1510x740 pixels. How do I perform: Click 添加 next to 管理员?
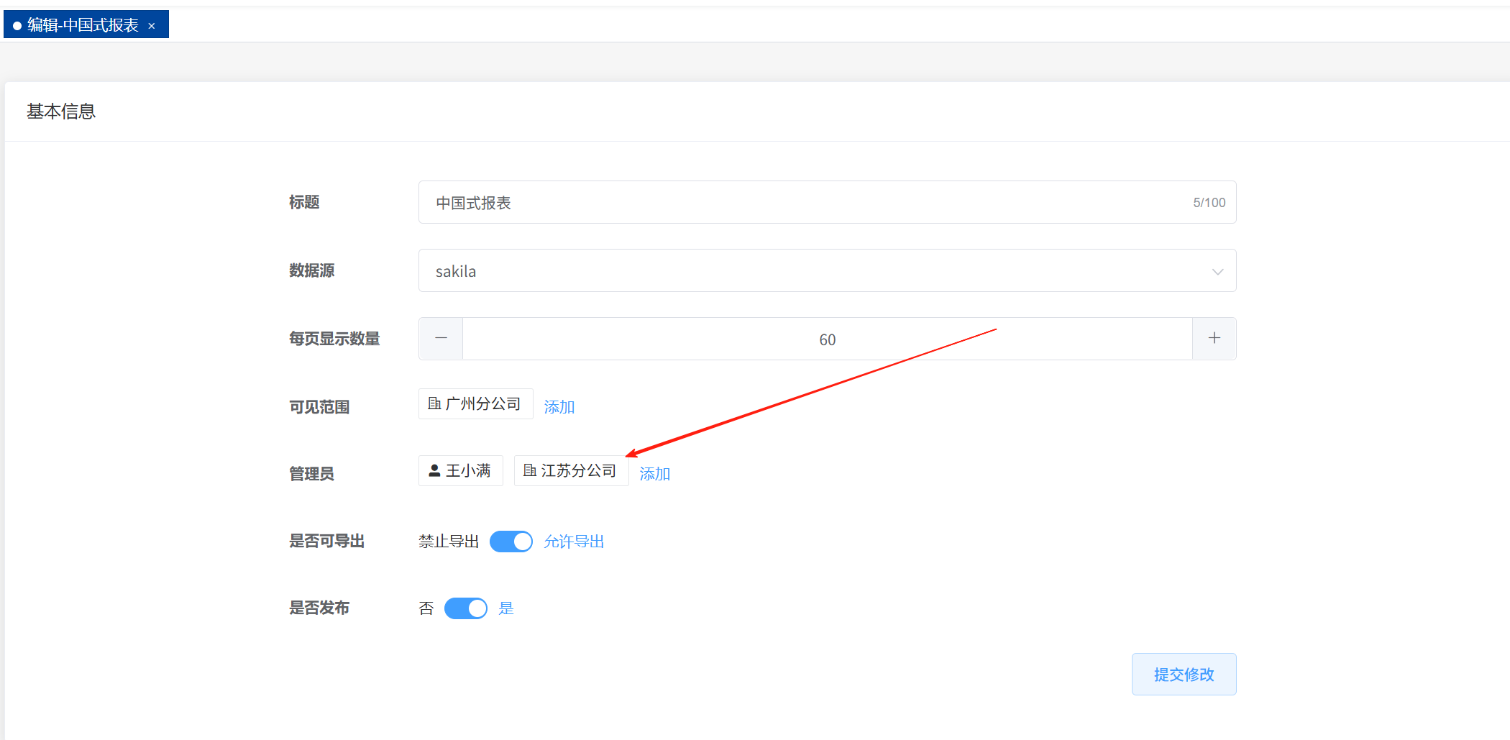(x=654, y=474)
